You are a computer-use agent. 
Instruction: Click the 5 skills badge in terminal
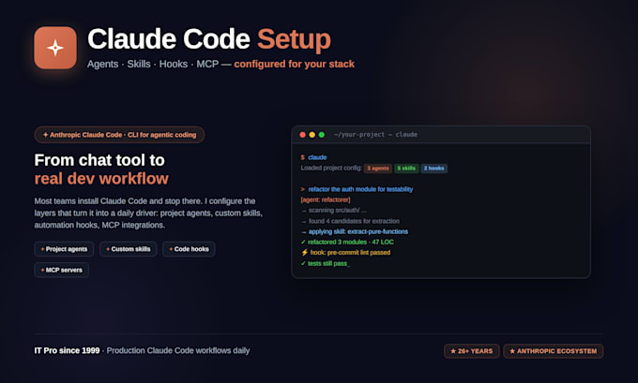point(406,169)
